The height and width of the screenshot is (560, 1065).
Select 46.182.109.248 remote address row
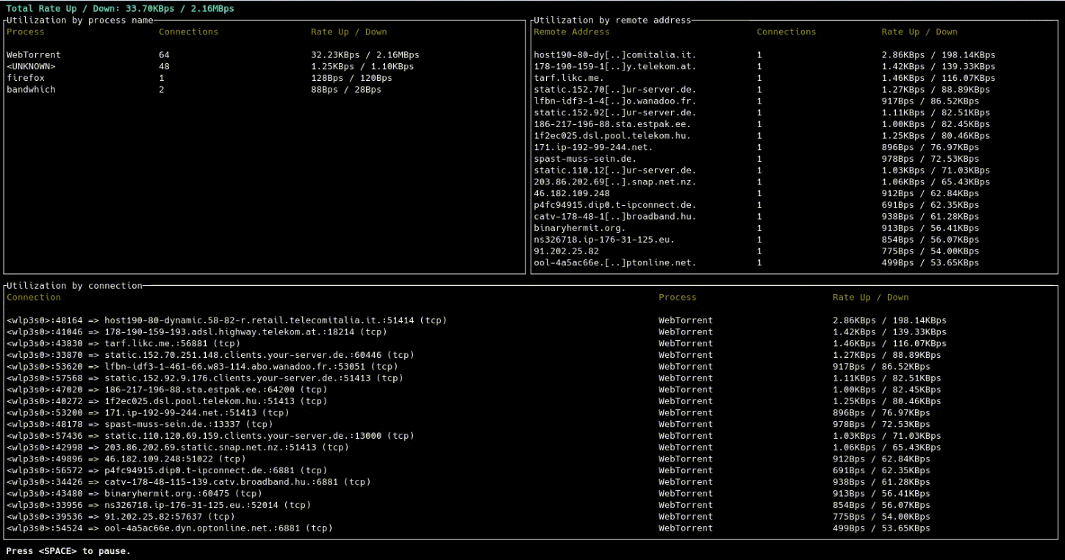tap(795, 193)
